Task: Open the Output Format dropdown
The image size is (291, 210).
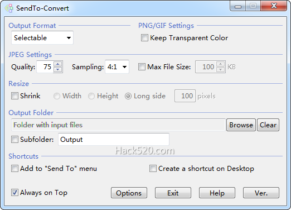Action: click(42, 38)
